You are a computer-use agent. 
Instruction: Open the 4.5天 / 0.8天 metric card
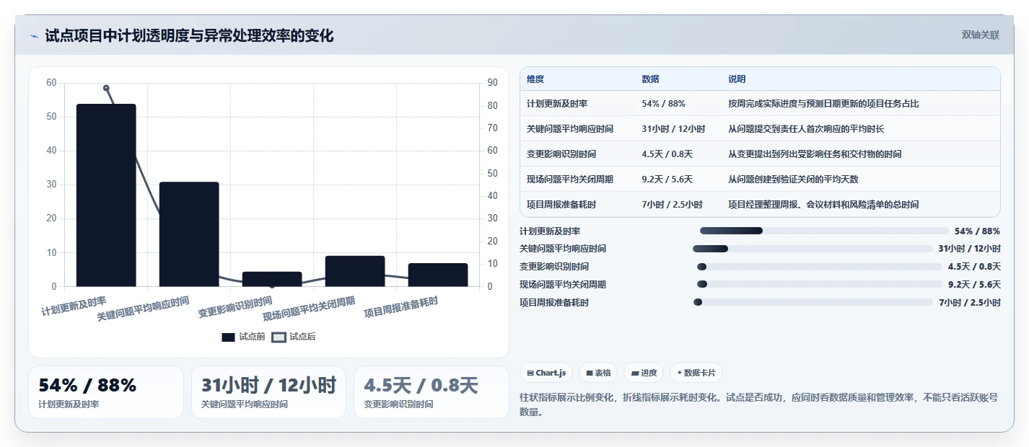coord(432,392)
